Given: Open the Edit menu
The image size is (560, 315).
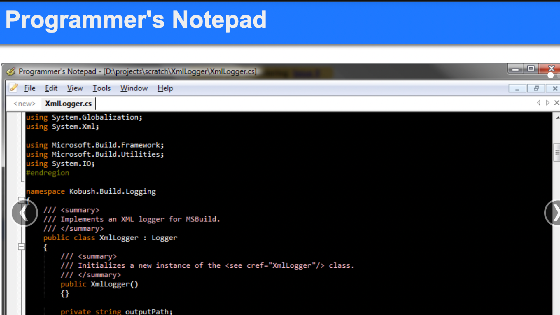Looking at the screenshot, I should click(x=51, y=88).
